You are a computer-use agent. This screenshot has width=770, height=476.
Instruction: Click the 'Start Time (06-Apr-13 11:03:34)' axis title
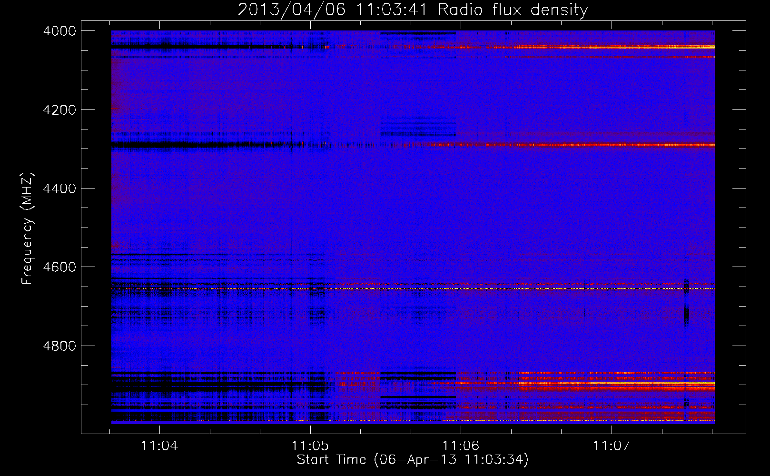[413, 460]
